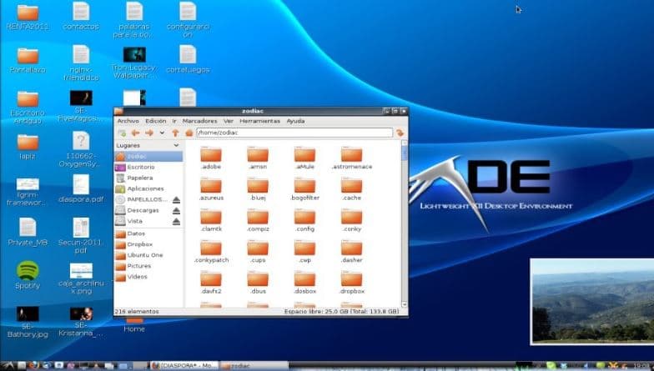654x371 pixels.
Task: Select the contactos file on the desktop
Action: coord(81,17)
